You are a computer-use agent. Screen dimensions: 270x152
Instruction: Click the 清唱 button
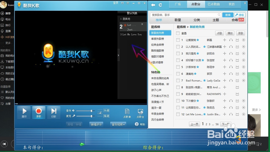pyautogui.click(x=240, y=15)
